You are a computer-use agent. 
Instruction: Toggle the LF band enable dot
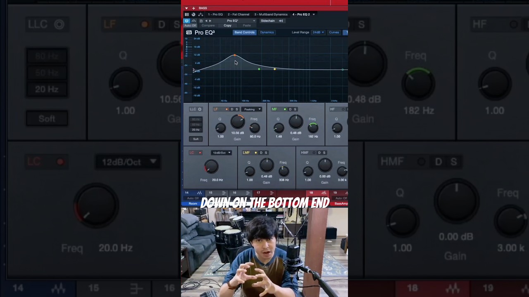pyautogui.click(x=226, y=109)
